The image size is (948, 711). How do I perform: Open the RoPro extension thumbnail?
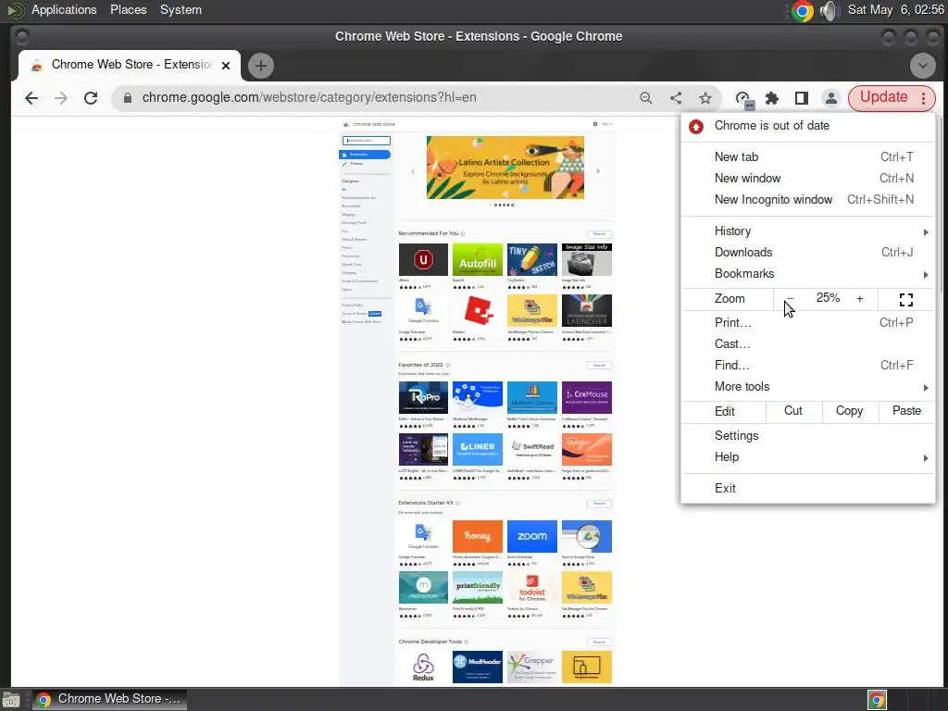[423, 397]
